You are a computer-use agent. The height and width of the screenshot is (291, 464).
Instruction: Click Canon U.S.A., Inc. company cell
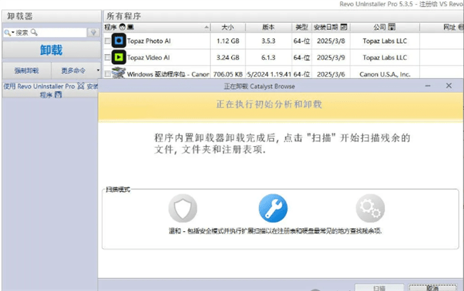(385, 74)
